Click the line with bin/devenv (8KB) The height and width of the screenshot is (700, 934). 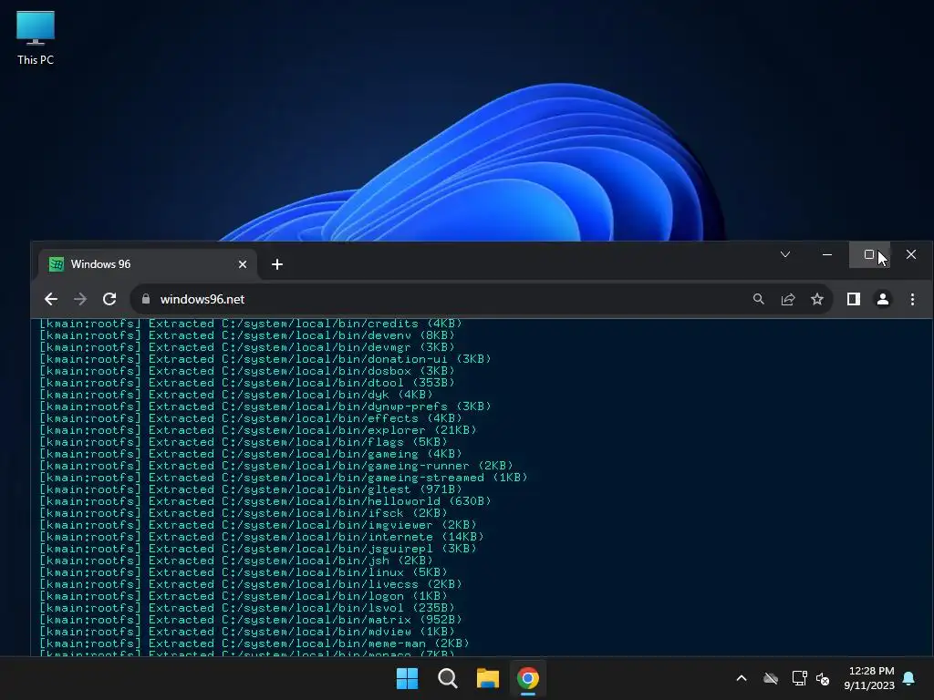pyautogui.click(x=247, y=335)
